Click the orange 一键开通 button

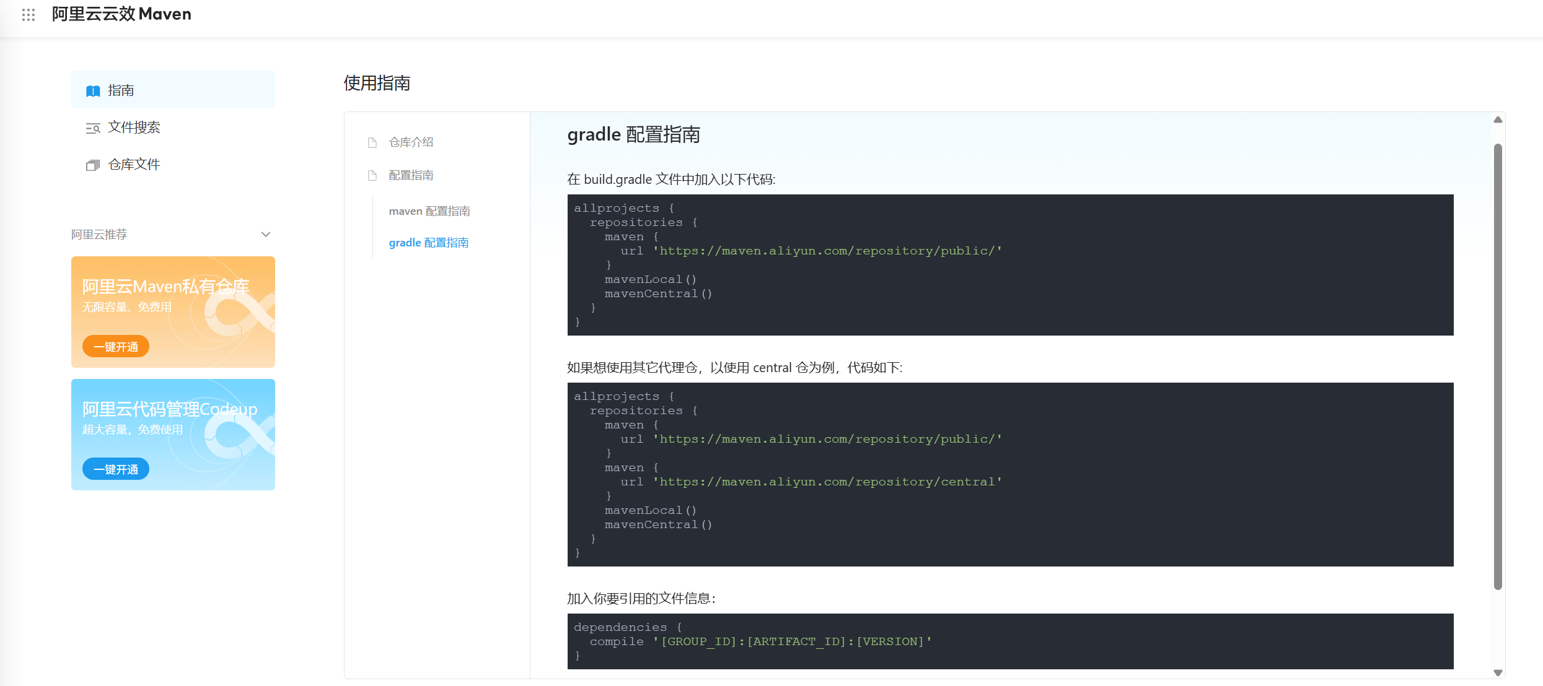point(116,347)
